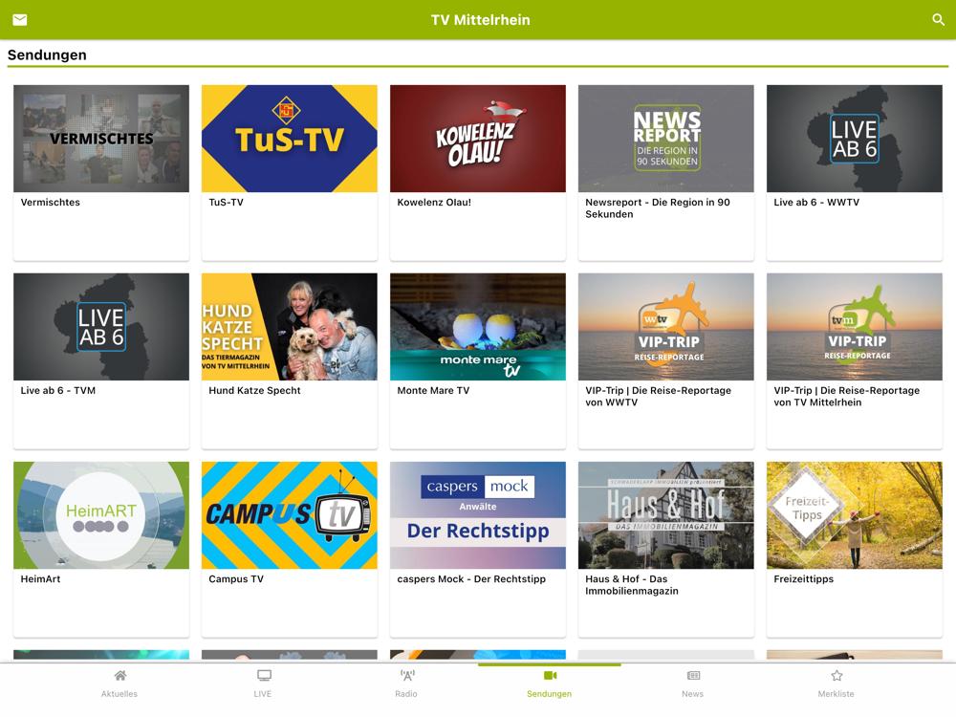
Task: Open Live ab 6 - WWTV
Action: [x=854, y=172]
